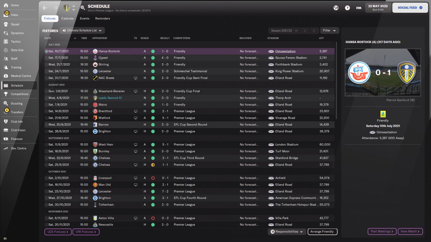Open the Home sidebar icon
Viewport: 431px width, 242px height.
(6, 5)
